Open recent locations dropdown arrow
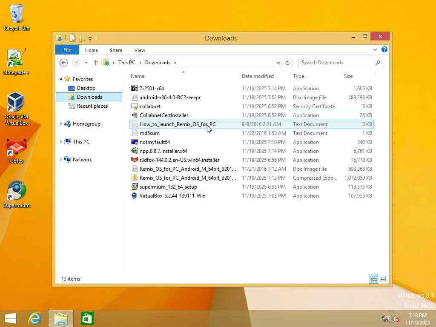Viewport: 436px width, 327px height. pyautogui.click(x=86, y=63)
